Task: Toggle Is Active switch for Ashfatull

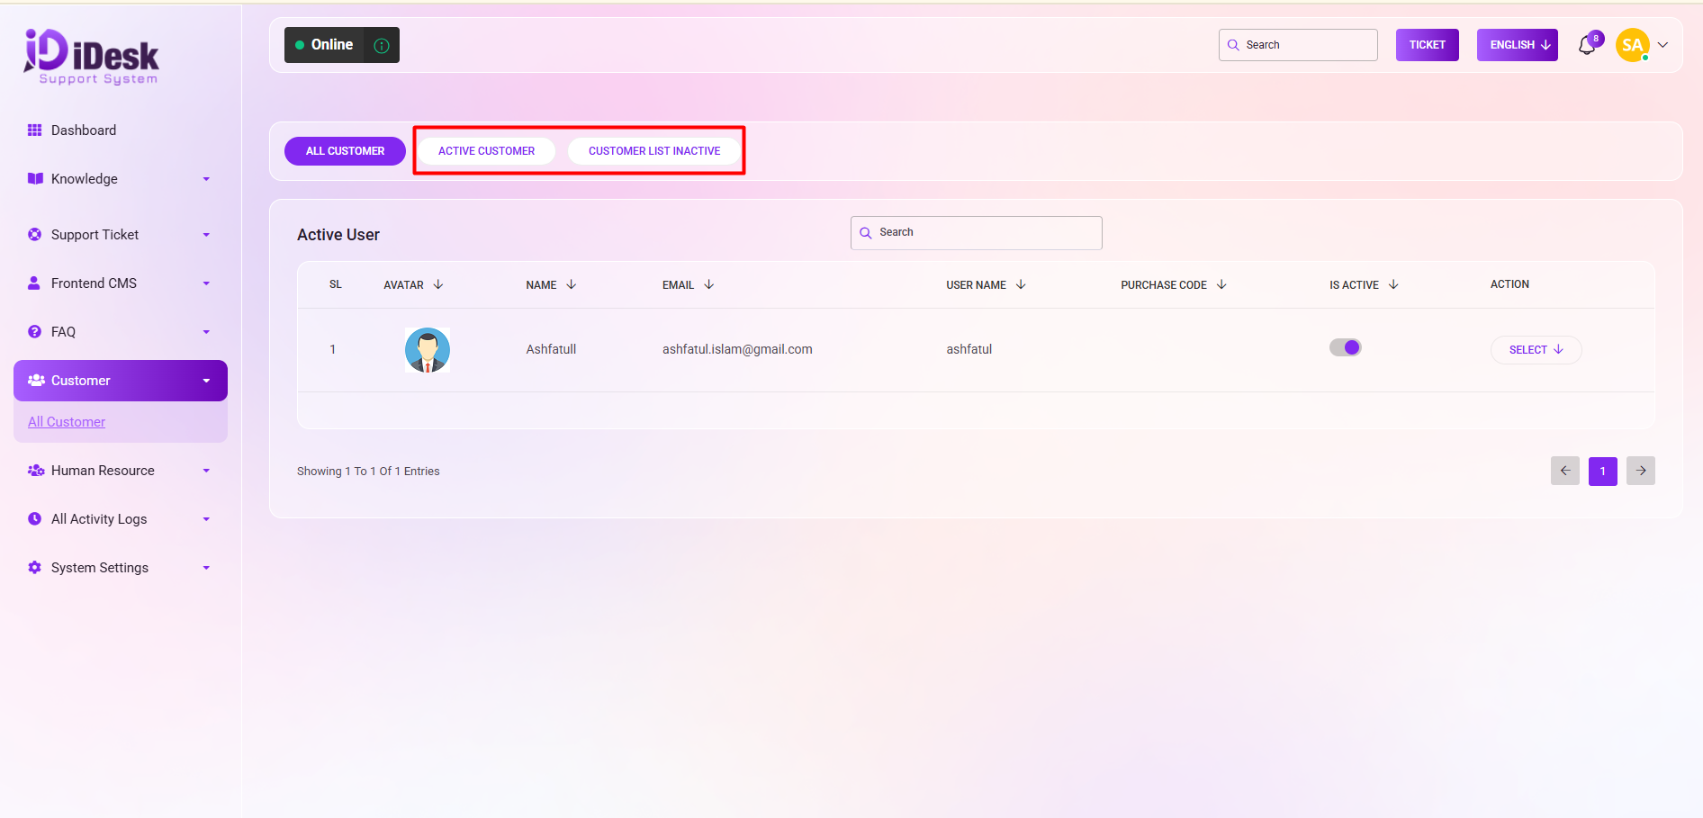Action: pyautogui.click(x=1345, y=347)
